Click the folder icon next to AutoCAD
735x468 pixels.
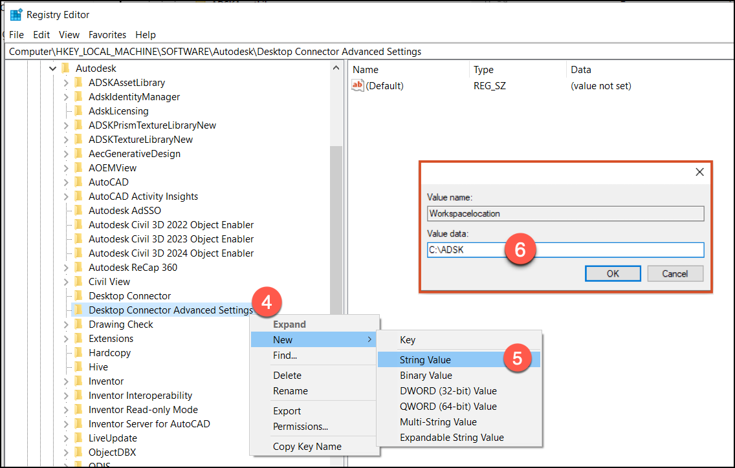pyautogui.click(x=79, y=182)
